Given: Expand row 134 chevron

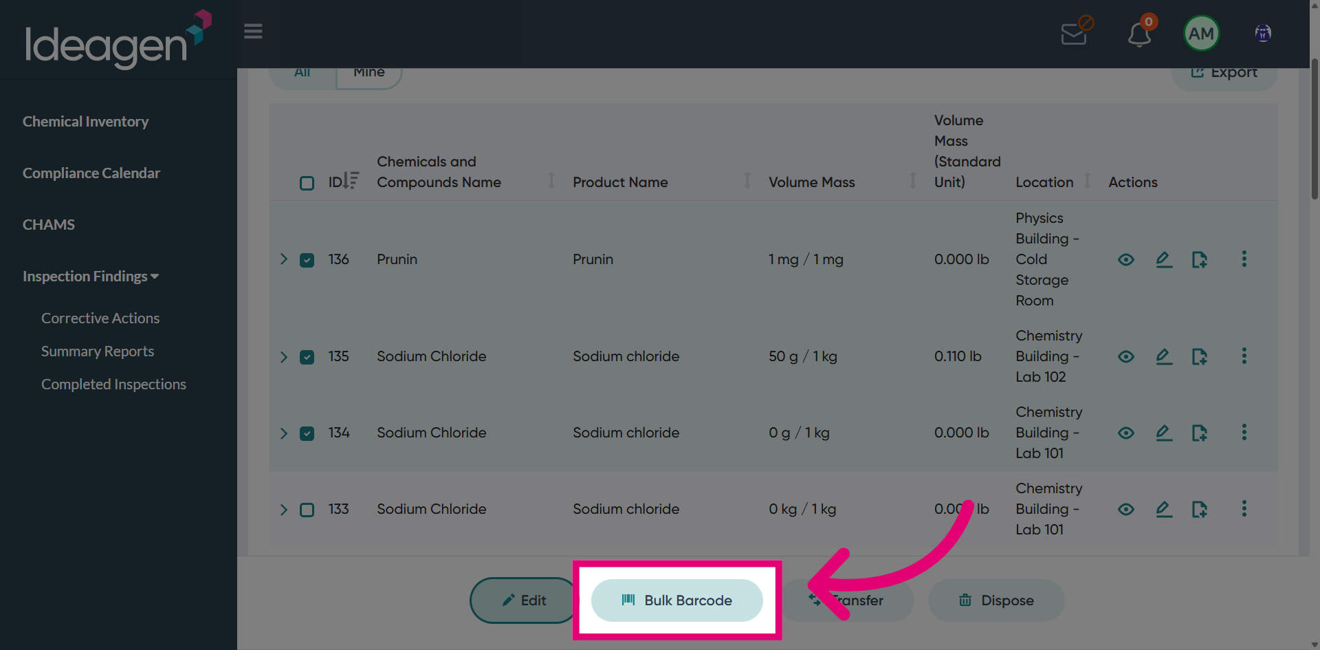Looking at the screenshot, I should tap(283, 433).
